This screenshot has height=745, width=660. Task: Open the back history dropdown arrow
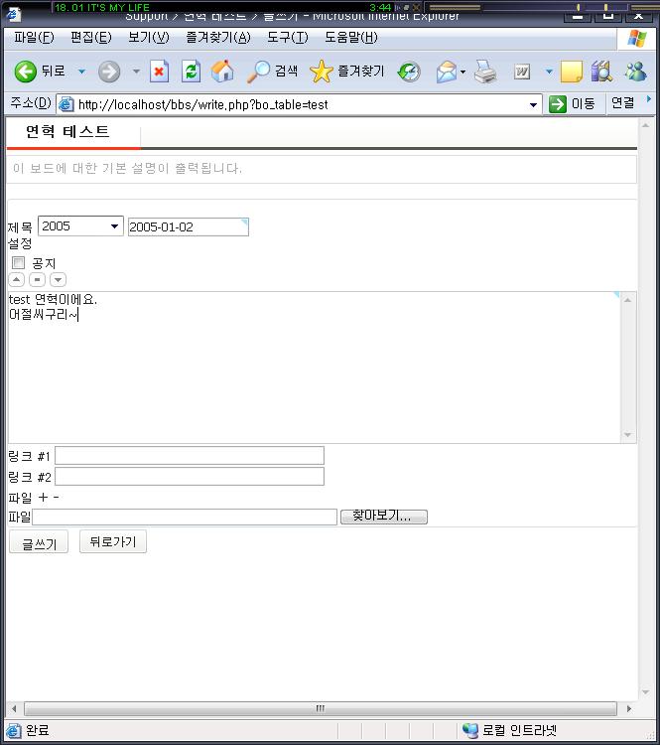tap(81, 72)
